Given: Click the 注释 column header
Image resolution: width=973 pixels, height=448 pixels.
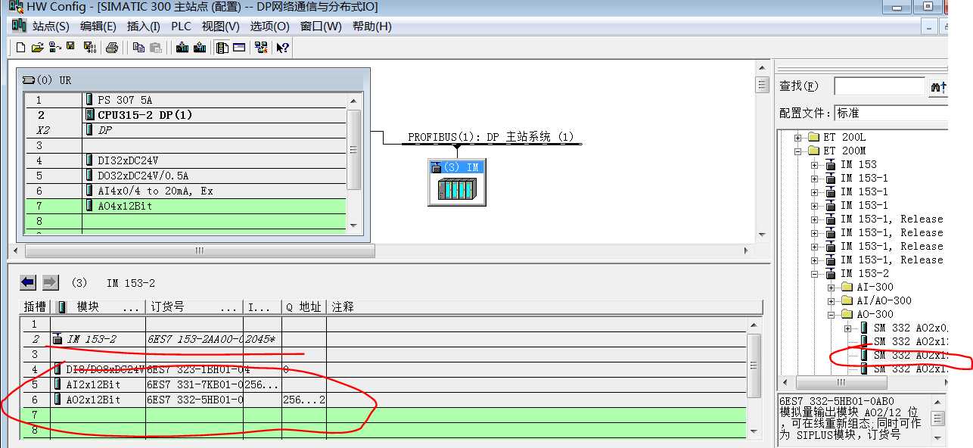Looking at the screenshot, I should tap(544, 307).
